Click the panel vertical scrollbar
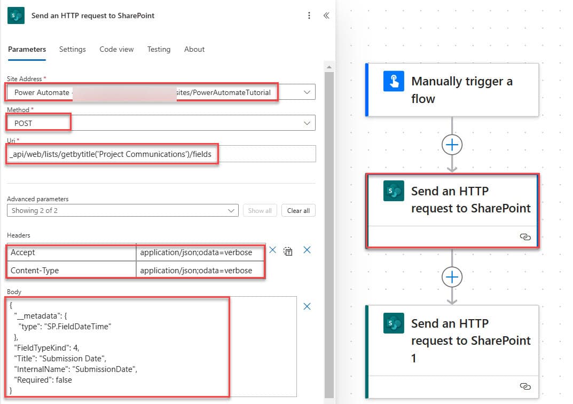The image size is (573, 404). [x=329, y=234]
